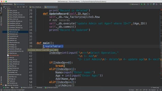Run the DbConnect configuration with green play
Viewport: 162px width, 91px height.
click(x=142, y=4)
